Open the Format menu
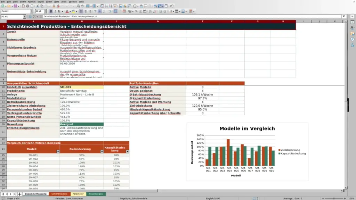 pyautogui.click(x=32, y=2)
